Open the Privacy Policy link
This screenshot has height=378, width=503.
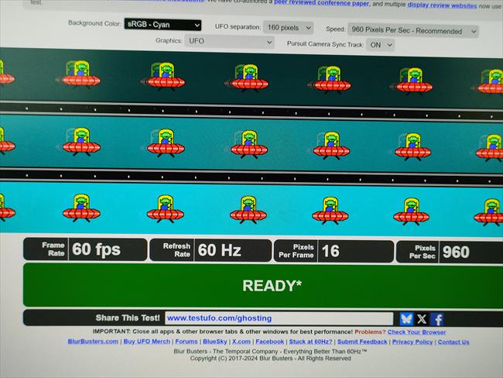pos(412,342)
